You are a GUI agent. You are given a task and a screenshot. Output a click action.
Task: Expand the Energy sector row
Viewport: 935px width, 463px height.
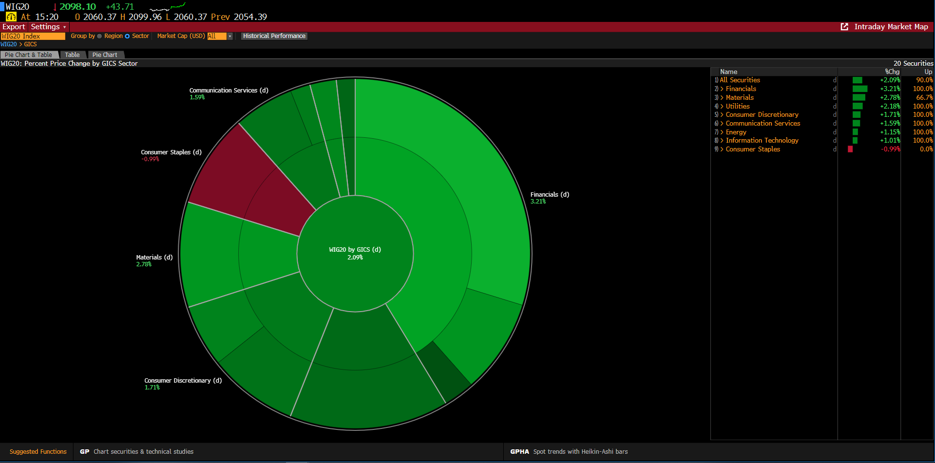pyautogui.click(x=736, y=132)
